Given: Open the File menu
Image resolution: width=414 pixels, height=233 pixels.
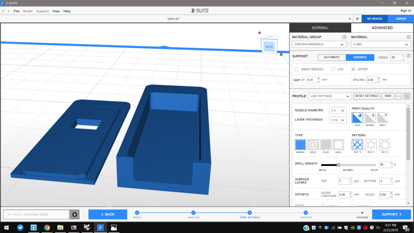Looking at the screenshot, I should coord(16,11).
